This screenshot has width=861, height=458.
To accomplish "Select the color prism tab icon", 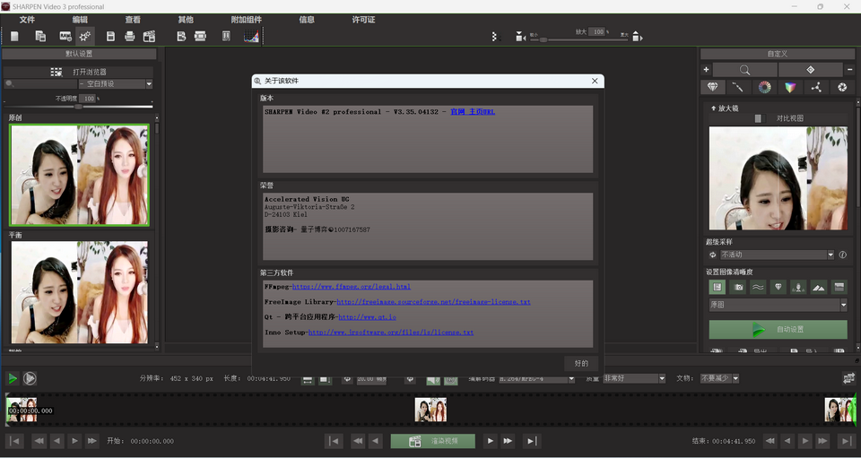I will (x=790, y=87).
